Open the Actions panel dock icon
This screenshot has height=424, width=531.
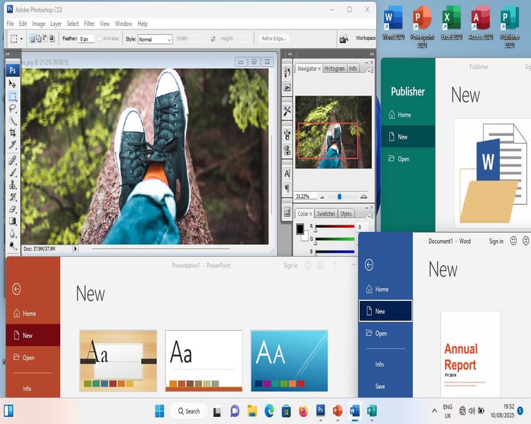click(287, 88)
